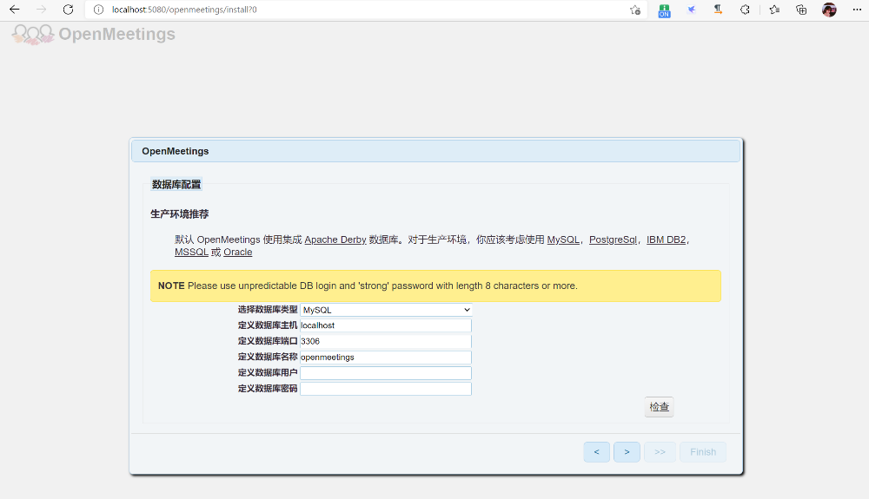Open the browser extensions puzzle icon

click(745, 10)
